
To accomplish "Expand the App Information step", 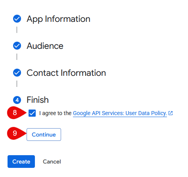I will coord(58,19).
